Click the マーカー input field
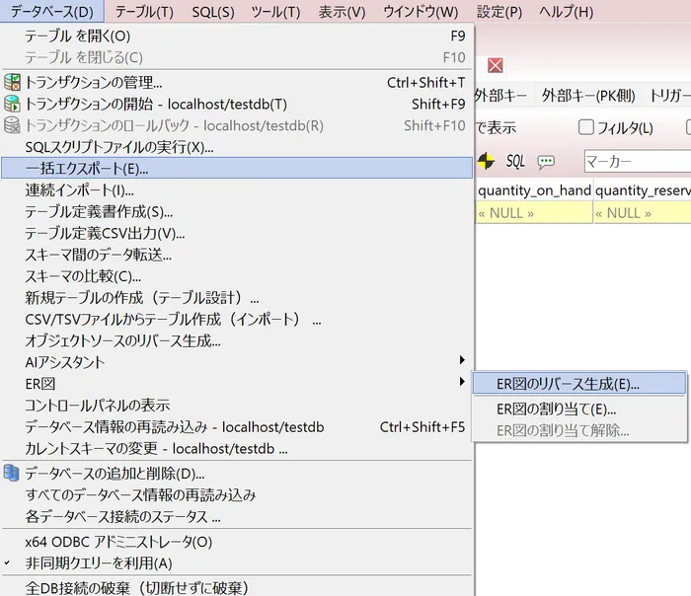This screenshot has height=596, width=691. (637, 161)
